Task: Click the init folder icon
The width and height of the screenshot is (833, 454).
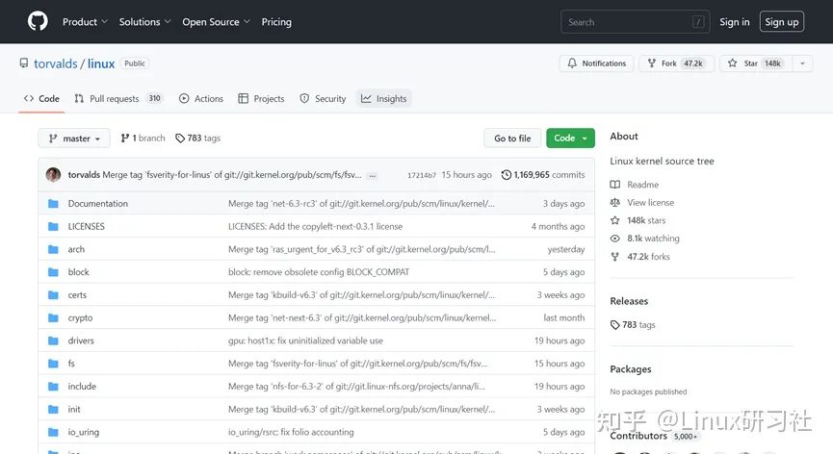Action: [53, 409]
